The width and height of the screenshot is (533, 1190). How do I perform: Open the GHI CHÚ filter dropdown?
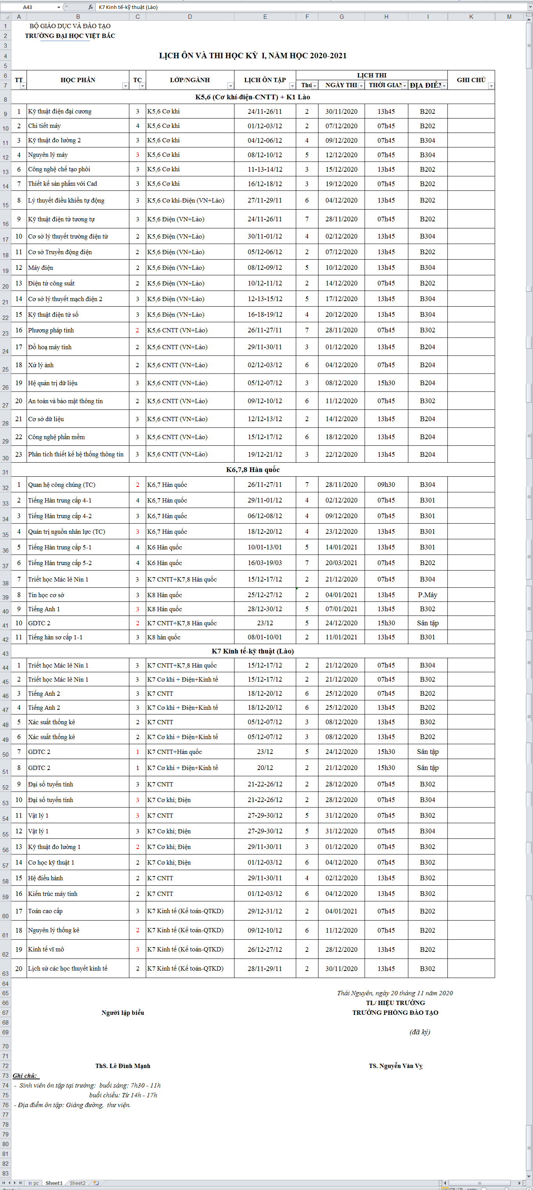pyautogui.click(x=491, y=86)
